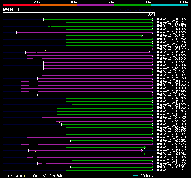Open the UniRef100_B2W2Q5 hit label
Screen dimensions: 191x178
[171, 29]
